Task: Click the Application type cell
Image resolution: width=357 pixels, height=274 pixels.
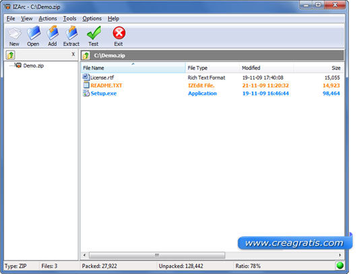Action: [202, 94]
